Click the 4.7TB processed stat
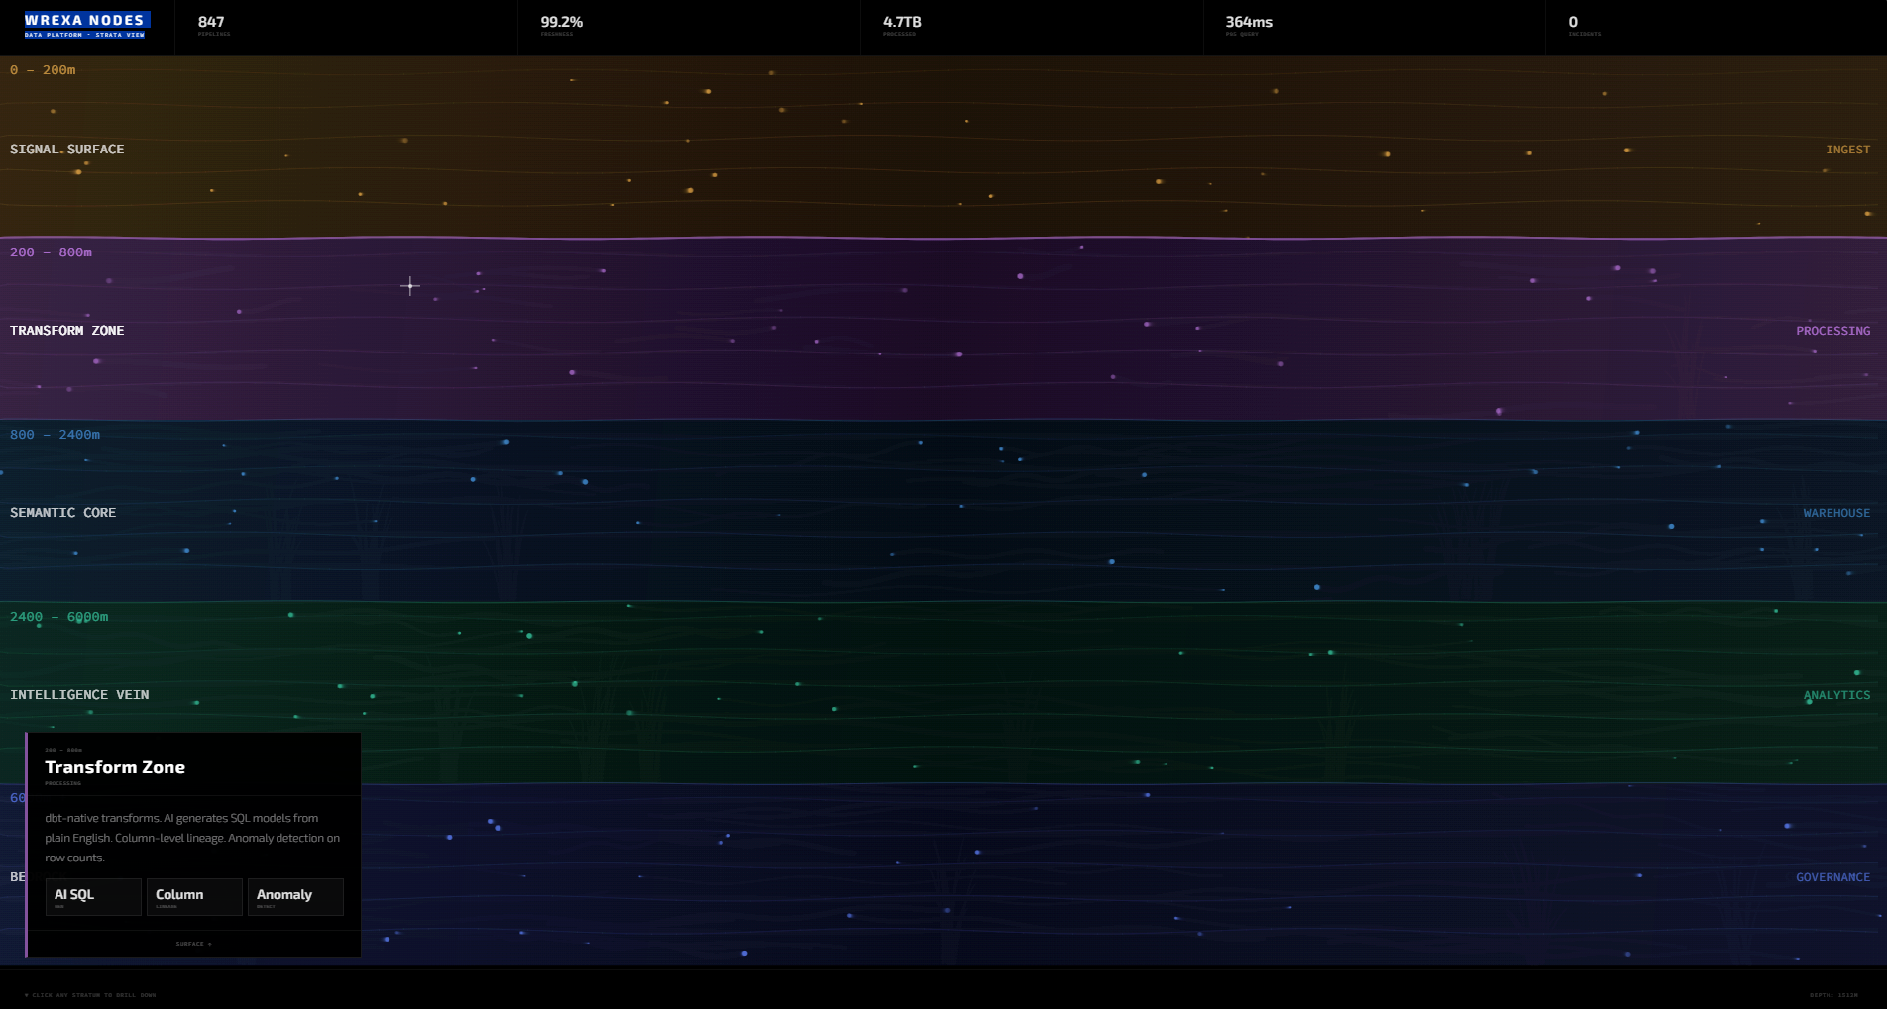1887x1009 pixels. 902,26
